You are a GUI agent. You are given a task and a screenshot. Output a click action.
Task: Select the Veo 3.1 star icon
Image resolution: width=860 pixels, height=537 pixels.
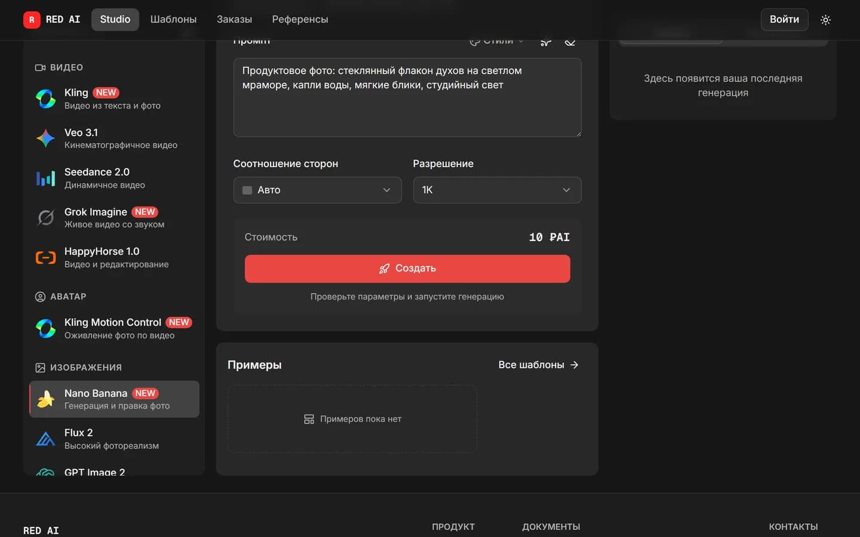[45, 138]
